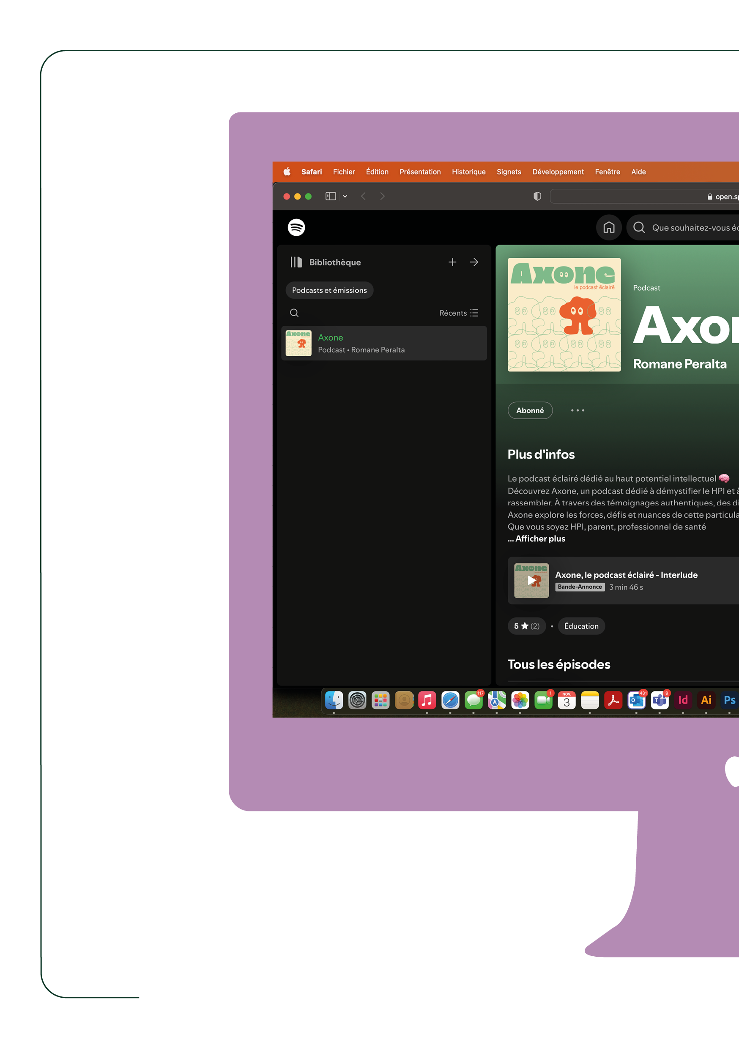Open Adobe Acrobat from the dock
This screenshot has width=739, height=1048.
[613, 700]
